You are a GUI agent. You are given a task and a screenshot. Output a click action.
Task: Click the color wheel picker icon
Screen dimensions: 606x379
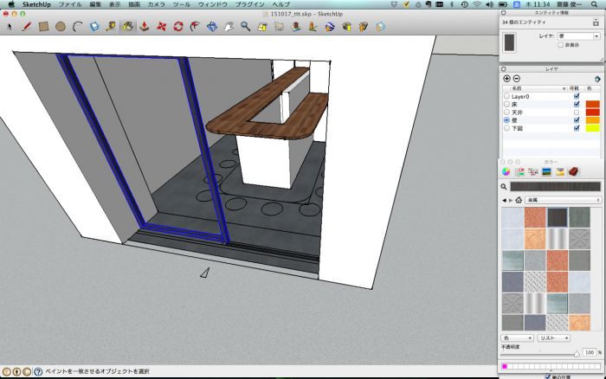(x=506, y=171)
